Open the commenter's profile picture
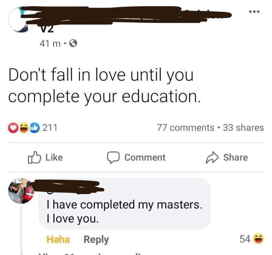The height and width of the screenshot is (255, 272). pos(21,191)
